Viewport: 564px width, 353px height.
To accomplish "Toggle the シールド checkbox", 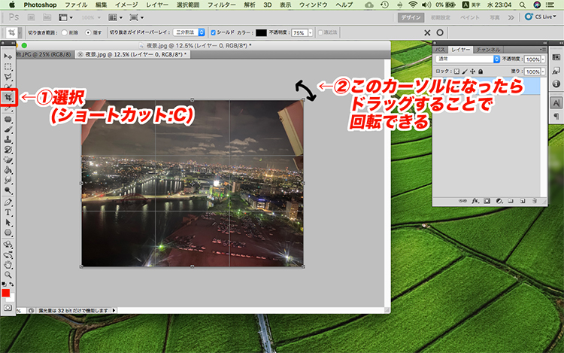I will (x=213, y=32).
